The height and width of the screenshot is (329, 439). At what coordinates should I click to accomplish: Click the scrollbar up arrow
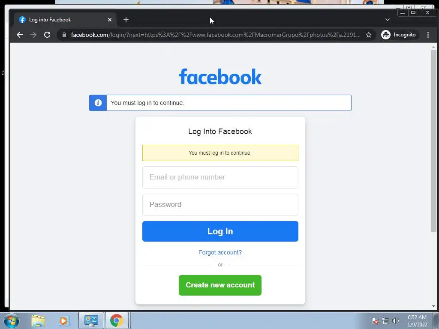tap(433, 46)
